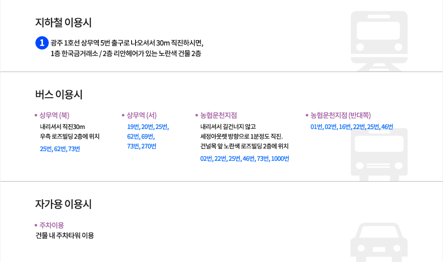
Task: Click the 주차이용 parking label
Action: pos(52,225)
